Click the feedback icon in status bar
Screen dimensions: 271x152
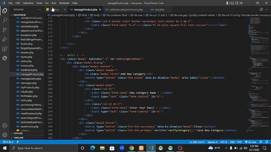pos(261,142)
